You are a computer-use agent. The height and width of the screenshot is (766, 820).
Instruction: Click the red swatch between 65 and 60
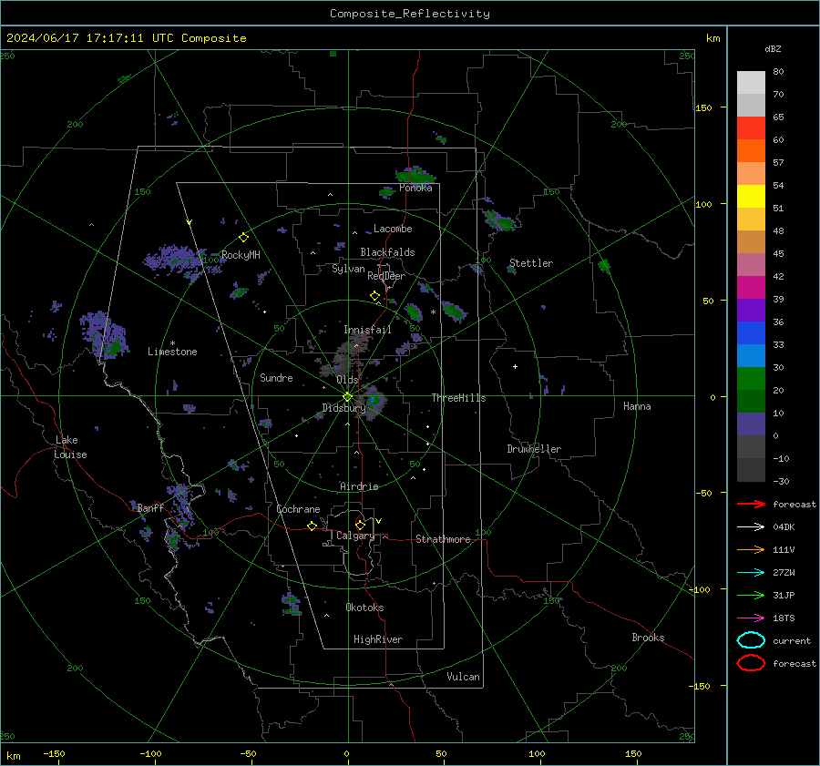pos(751,128)
